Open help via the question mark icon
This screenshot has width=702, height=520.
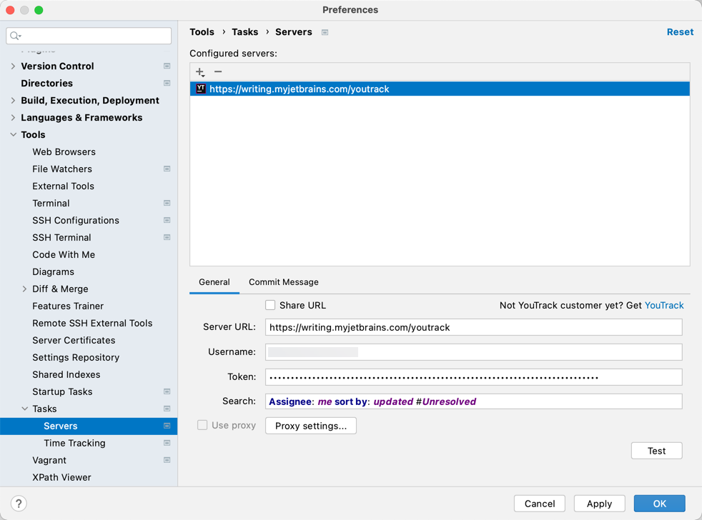[x=19, y=504]
